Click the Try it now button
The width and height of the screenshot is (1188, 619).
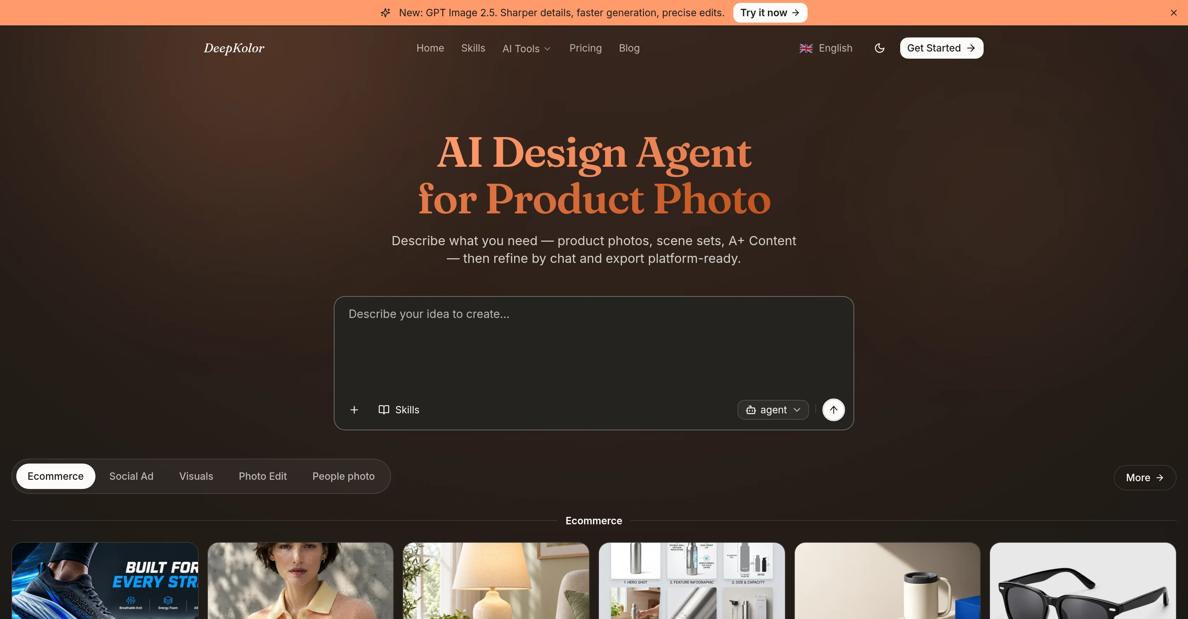click(x=770, y=13)
